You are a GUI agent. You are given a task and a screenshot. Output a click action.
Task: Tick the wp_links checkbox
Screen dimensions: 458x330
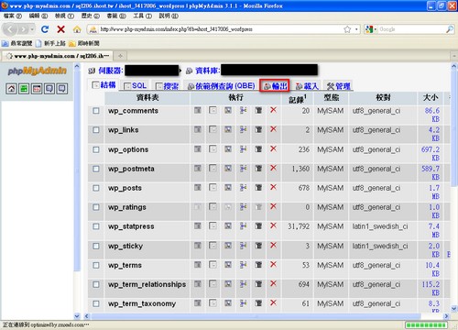click(96, 130)
